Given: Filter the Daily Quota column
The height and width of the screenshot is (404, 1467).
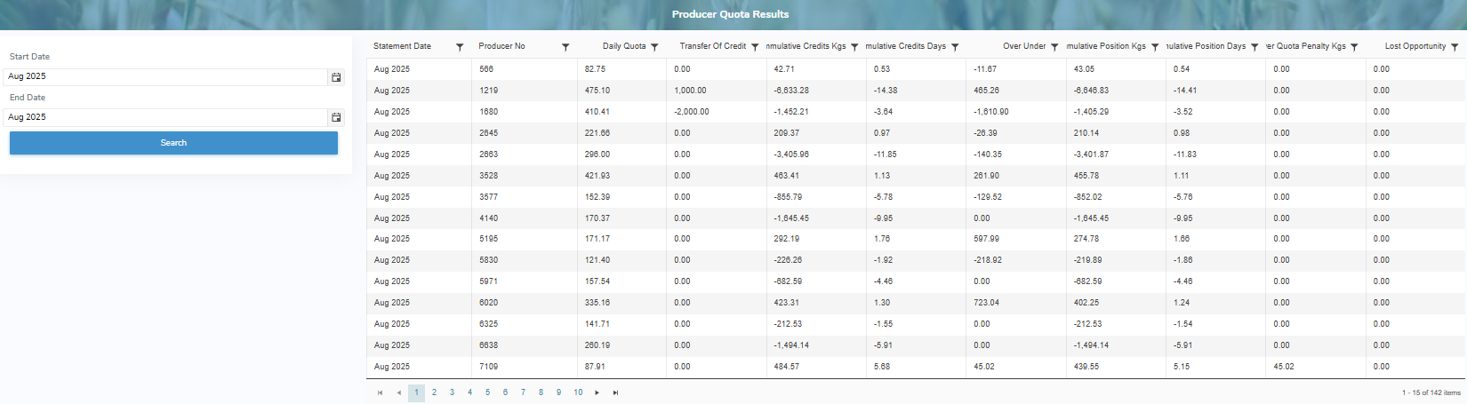Looking at the screenshot, I should tap(654, 47).
